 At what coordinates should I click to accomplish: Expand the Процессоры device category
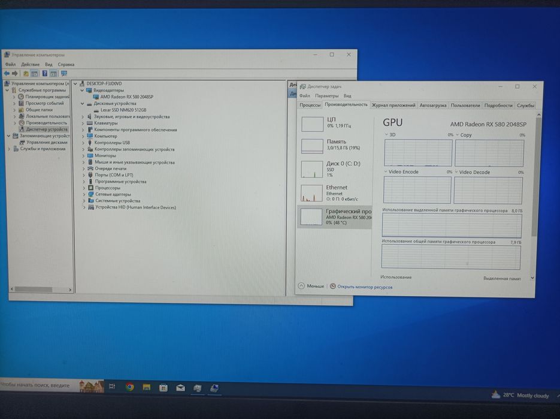pyautogui.click(x=84, y=188)
